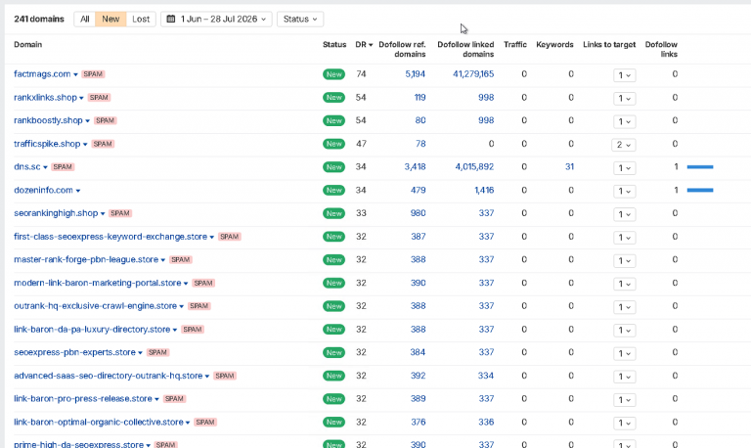This screenshot has height=448, width=751.
Task: Click the New status badge for dns.sc
Action: (x=333, y=167)
